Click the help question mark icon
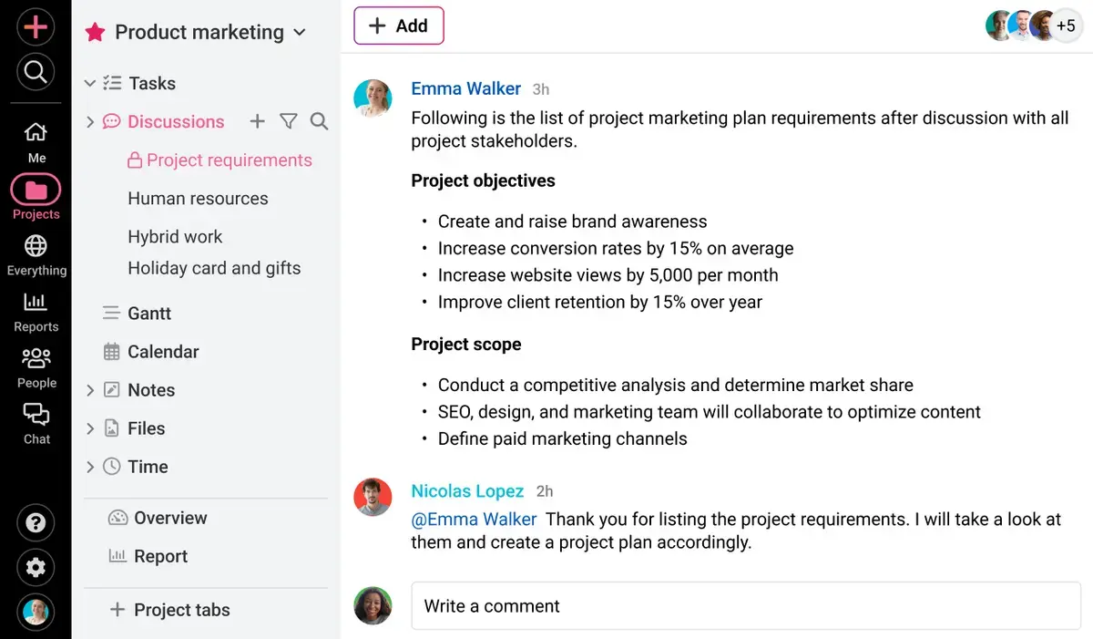1093x639 pixels. pyautogui.click(x=36, y=523)
